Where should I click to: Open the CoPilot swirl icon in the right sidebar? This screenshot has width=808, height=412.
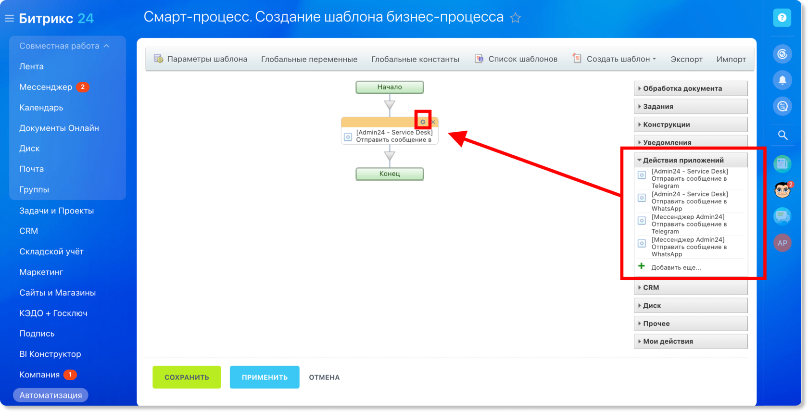[x=783, y=54]
